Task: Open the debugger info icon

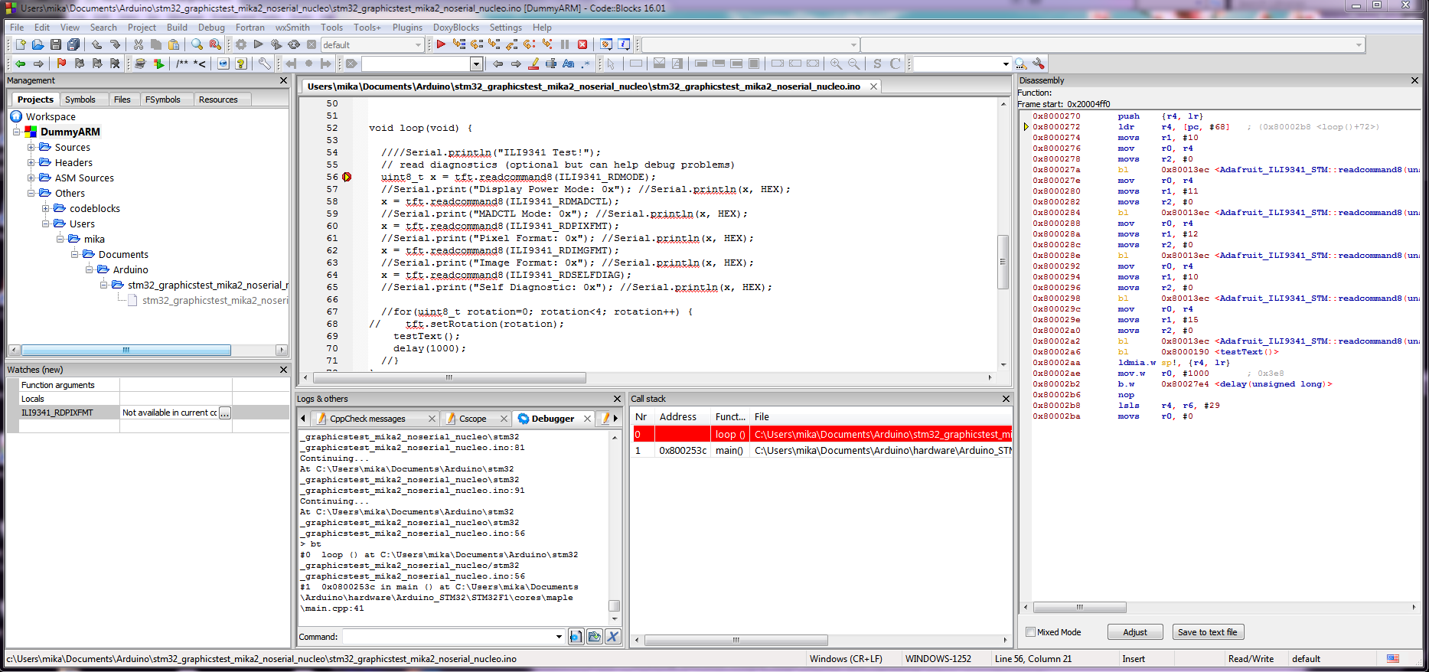Action: click(624, 45)
